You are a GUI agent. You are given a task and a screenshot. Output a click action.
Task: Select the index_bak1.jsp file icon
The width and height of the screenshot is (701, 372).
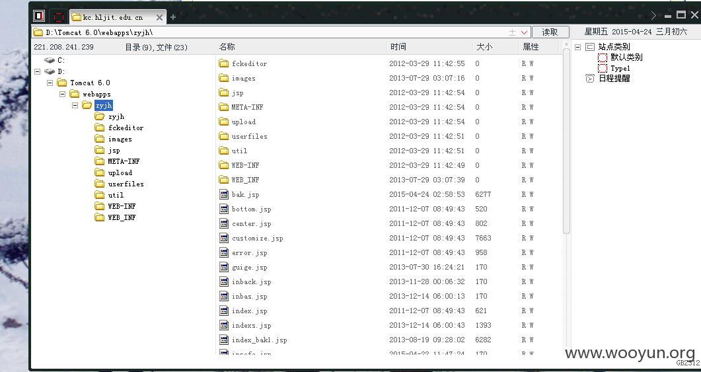[224, 340]
